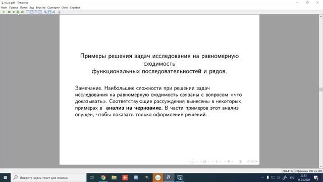
Task: Click the scrollbar up arrow
Action: 321,16
